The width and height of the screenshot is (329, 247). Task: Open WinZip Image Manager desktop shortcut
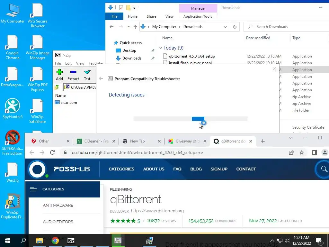click(x=38, y=48)
